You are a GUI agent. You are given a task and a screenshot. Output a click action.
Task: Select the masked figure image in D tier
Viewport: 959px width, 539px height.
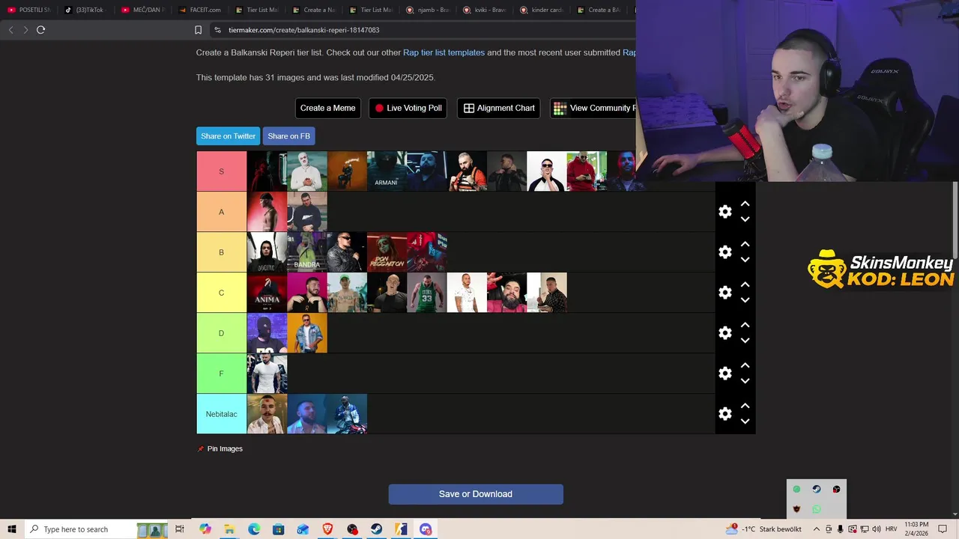(x=267, y=333)
